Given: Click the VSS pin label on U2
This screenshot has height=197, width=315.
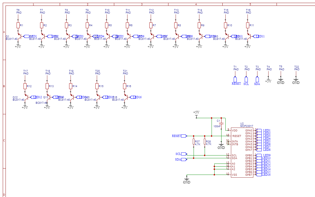Looking at the screenshot, I should [234, 175].
